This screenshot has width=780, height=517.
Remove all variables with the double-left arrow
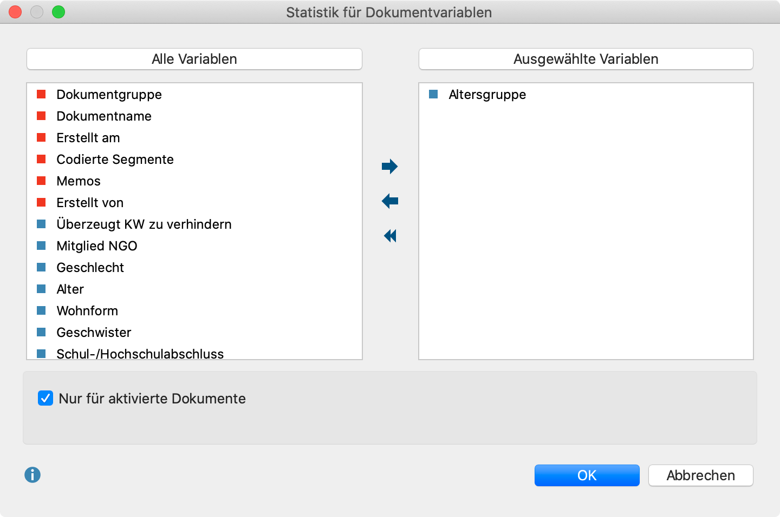(389, 236)
